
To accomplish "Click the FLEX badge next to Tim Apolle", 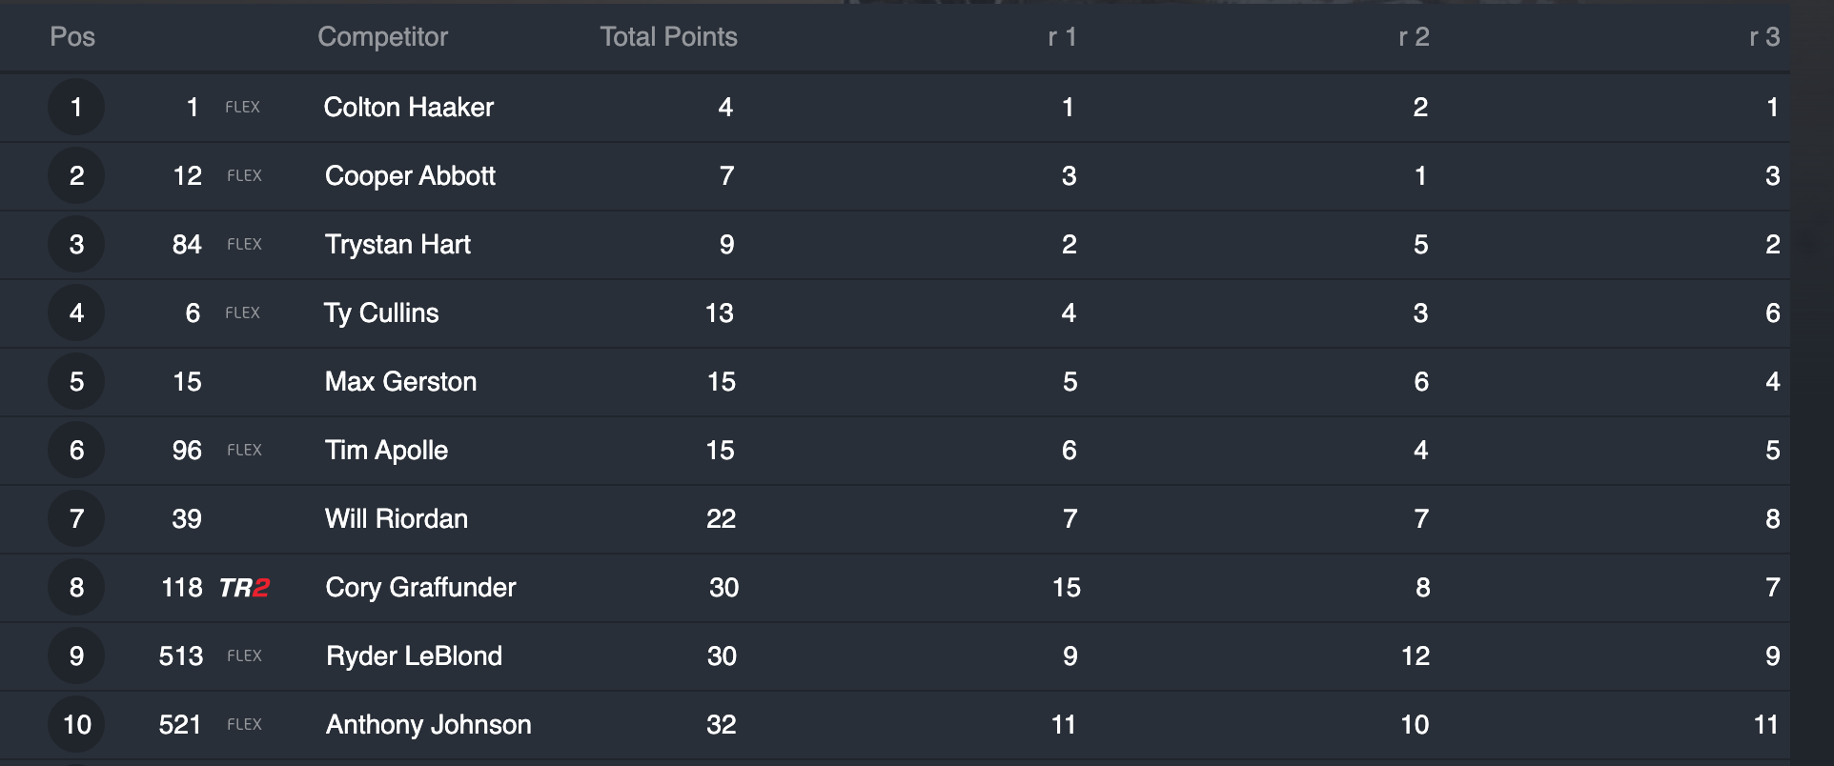I will click(x=244, y=451).
